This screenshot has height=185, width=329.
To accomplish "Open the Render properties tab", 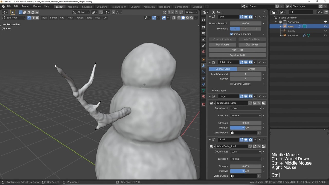I will point(204,27).
